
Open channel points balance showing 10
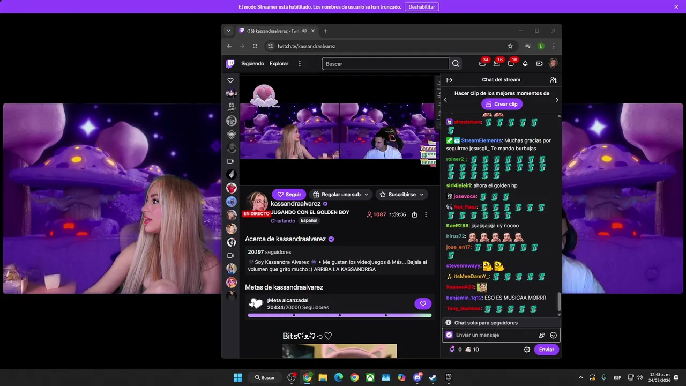point(472,350)
